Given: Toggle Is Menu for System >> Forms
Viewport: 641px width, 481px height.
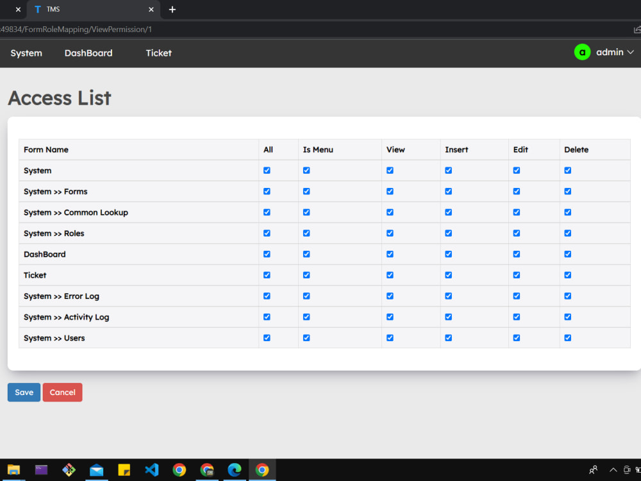Looking at the screenshot, I should click(306, 191).
